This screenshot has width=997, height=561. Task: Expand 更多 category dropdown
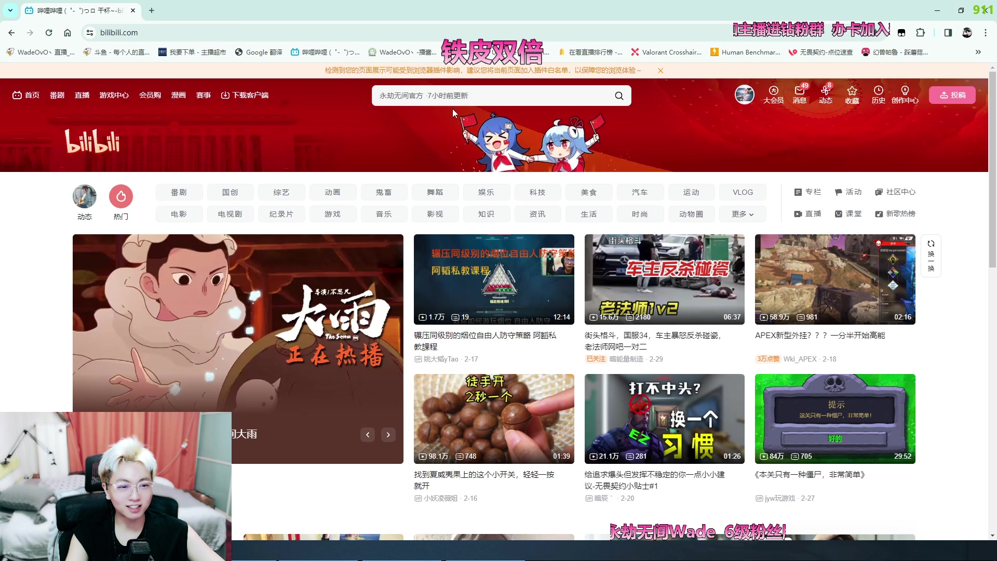coord(743,214)
